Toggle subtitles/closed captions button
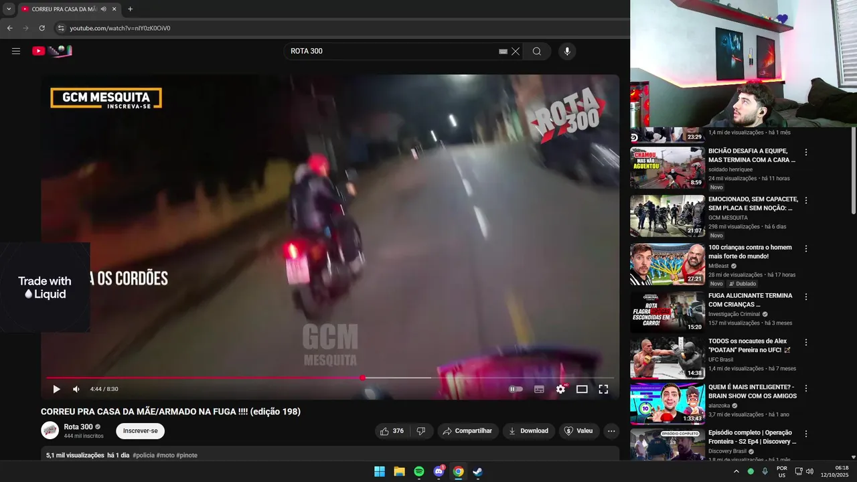The image size is (857, 482). click(539, 389)
